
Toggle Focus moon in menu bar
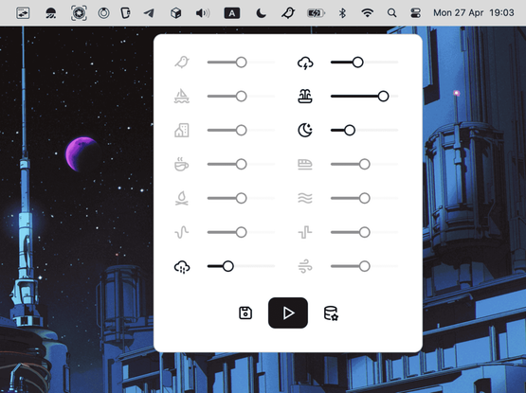[x=261, y=13]
